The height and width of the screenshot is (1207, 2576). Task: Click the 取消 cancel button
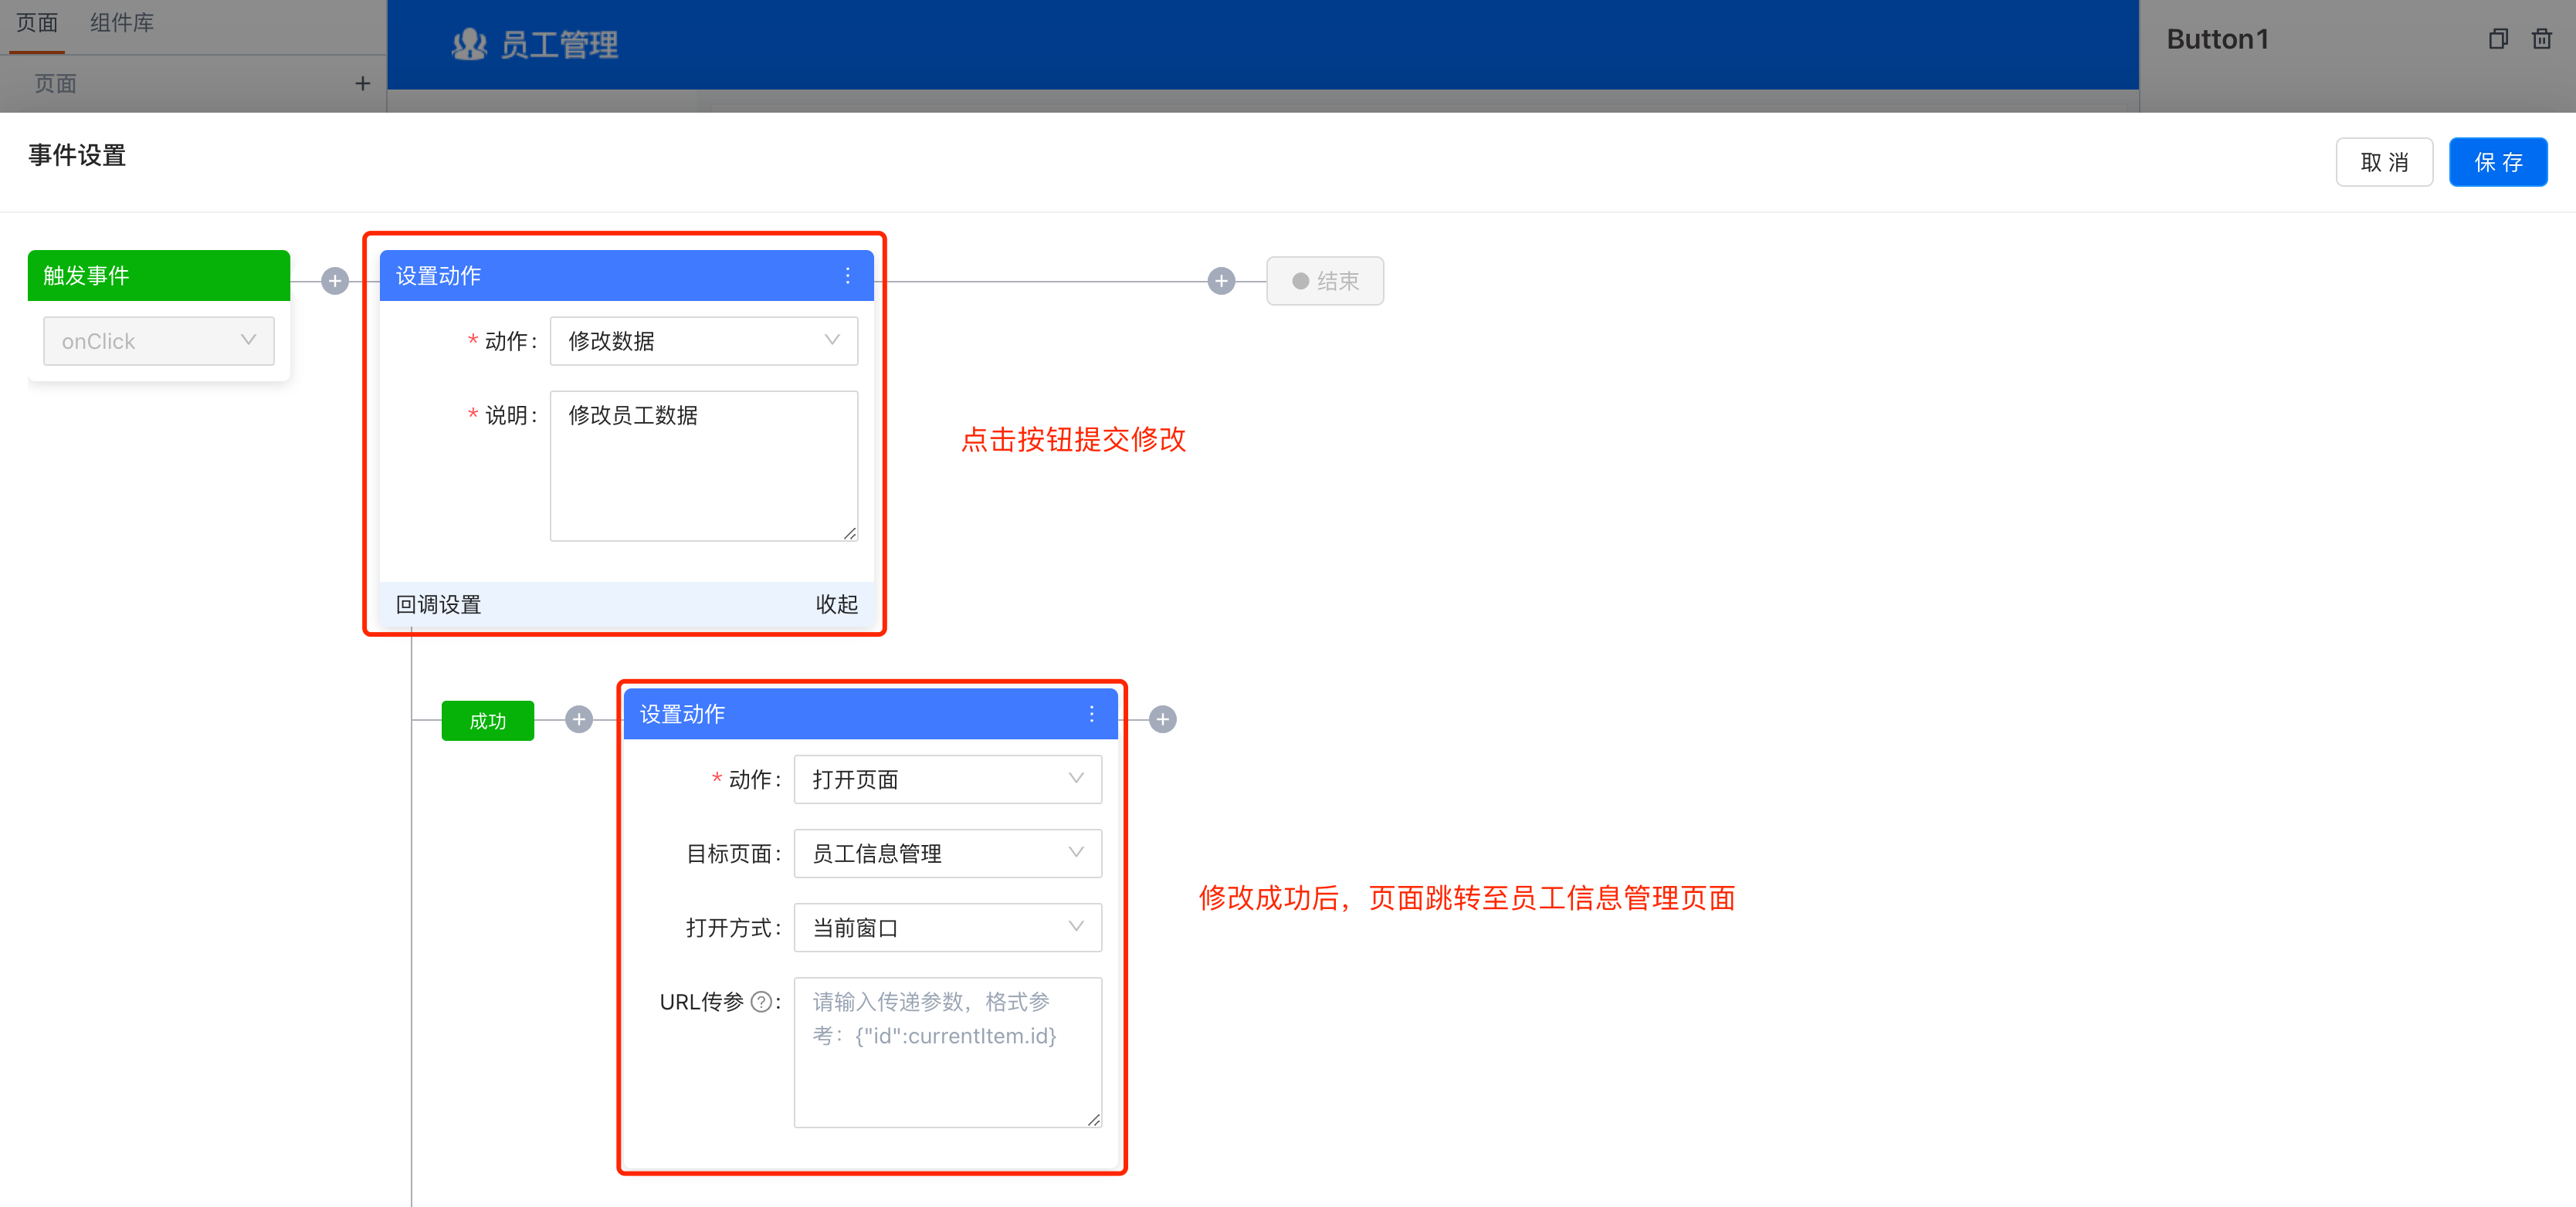click(2384, 162)
